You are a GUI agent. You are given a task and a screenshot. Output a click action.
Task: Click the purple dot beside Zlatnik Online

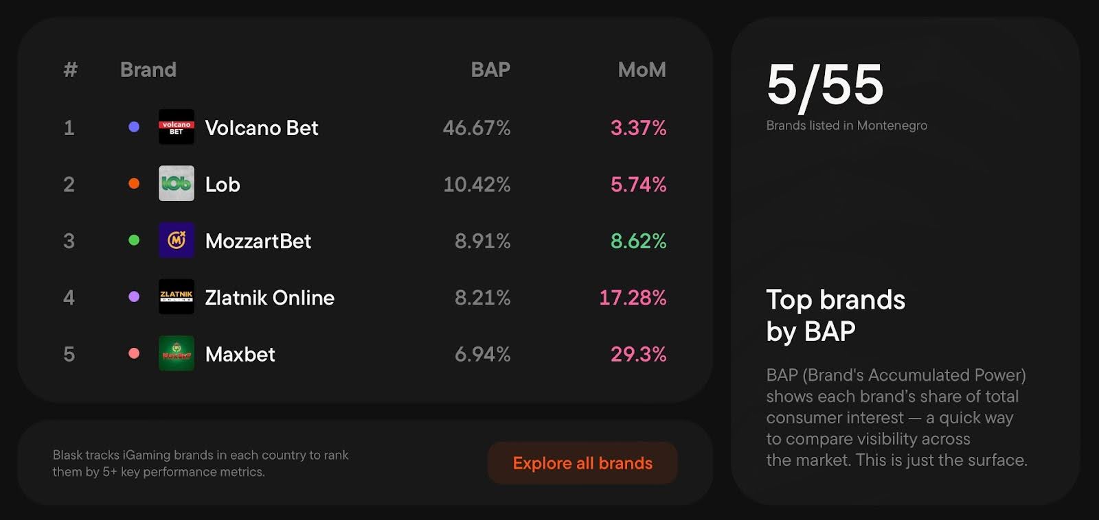click(134, 296)
